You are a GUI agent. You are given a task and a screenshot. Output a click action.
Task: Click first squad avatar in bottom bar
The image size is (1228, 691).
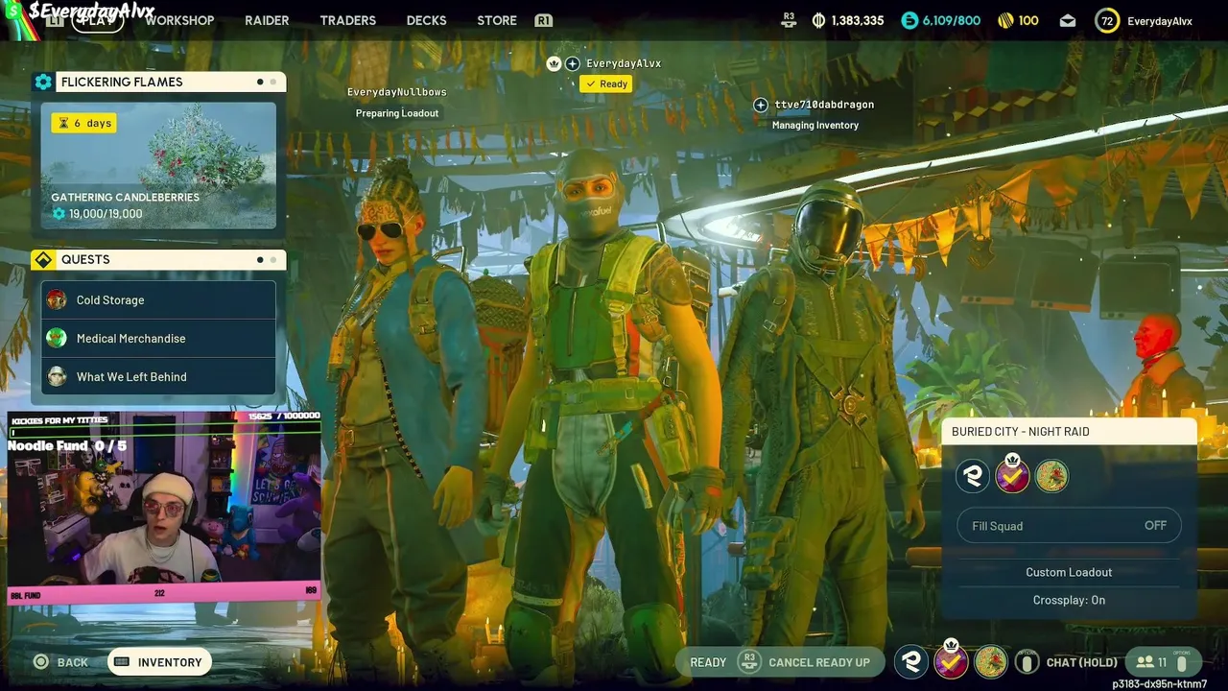point(911,661)
